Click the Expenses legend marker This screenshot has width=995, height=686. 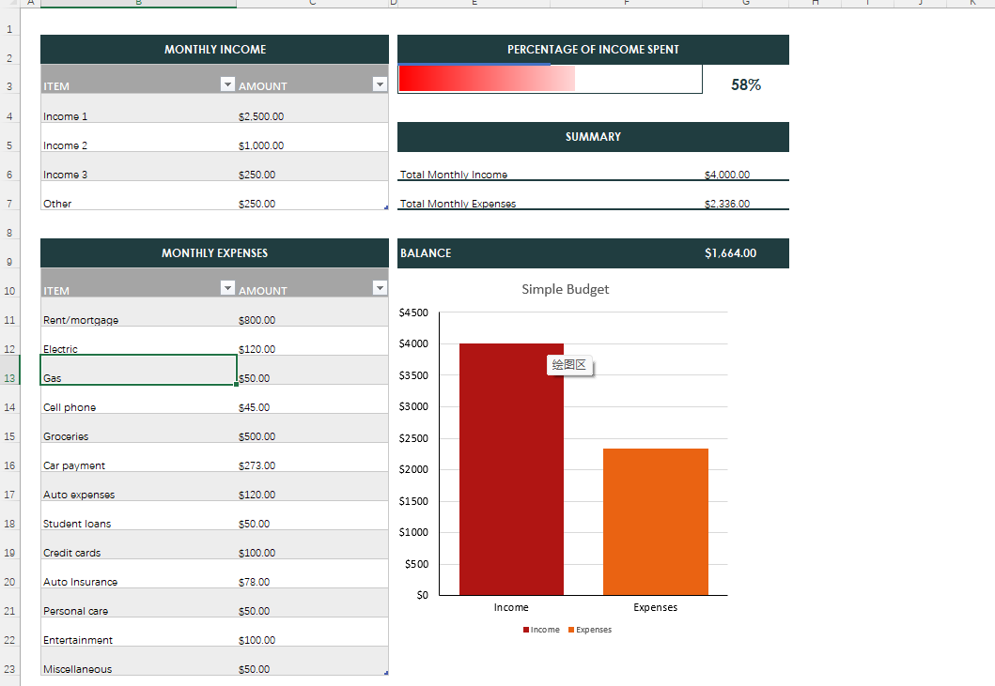(571, 630)
